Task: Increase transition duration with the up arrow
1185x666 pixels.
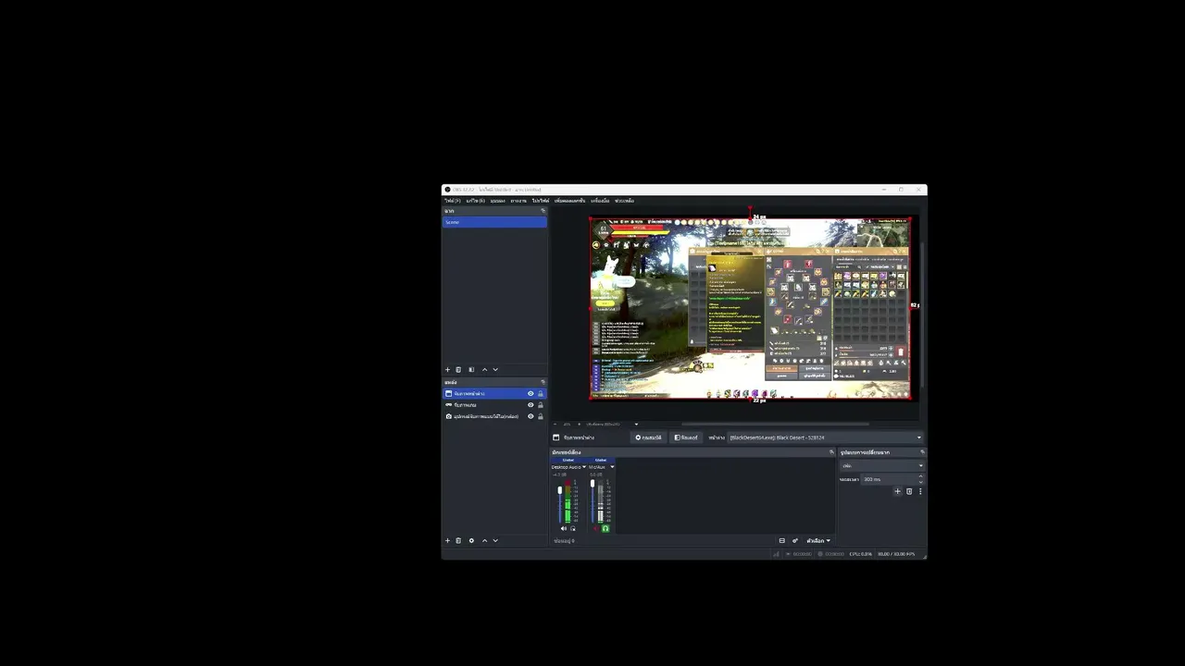Action: [920, 476]
